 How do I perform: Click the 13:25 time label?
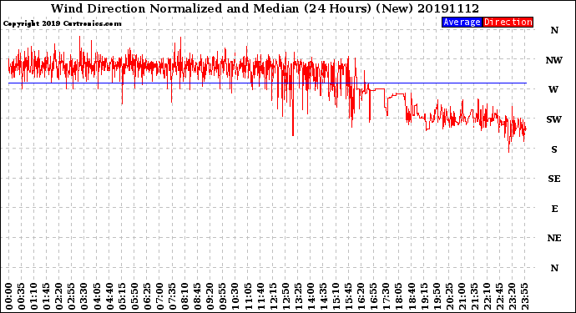click(298, 296)
